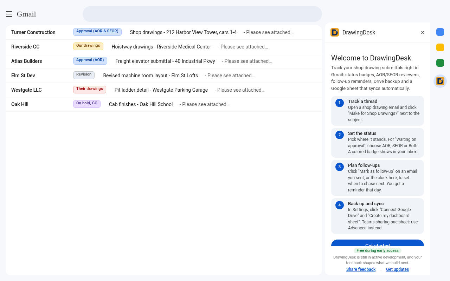The image size is (450, 281).
Task: Click the DrawingDesk panel title text
Action: point(359,32)
